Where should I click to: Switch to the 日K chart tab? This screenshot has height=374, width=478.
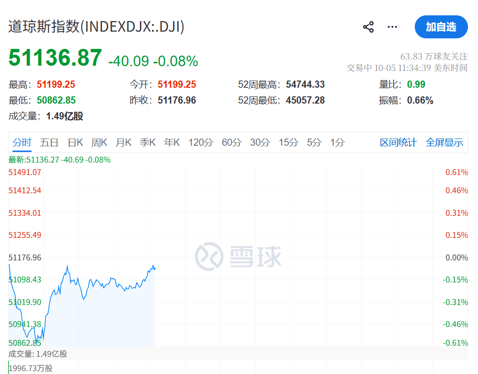(75, 142)
